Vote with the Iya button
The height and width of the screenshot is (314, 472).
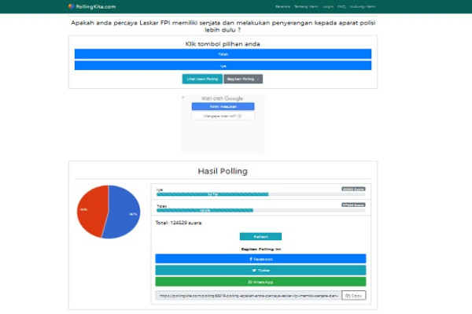223,65
